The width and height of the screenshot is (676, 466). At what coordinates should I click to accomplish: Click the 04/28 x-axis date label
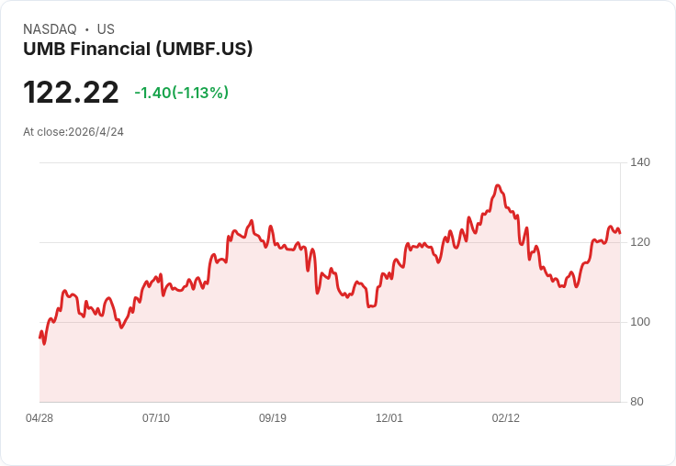pos(39,417)
